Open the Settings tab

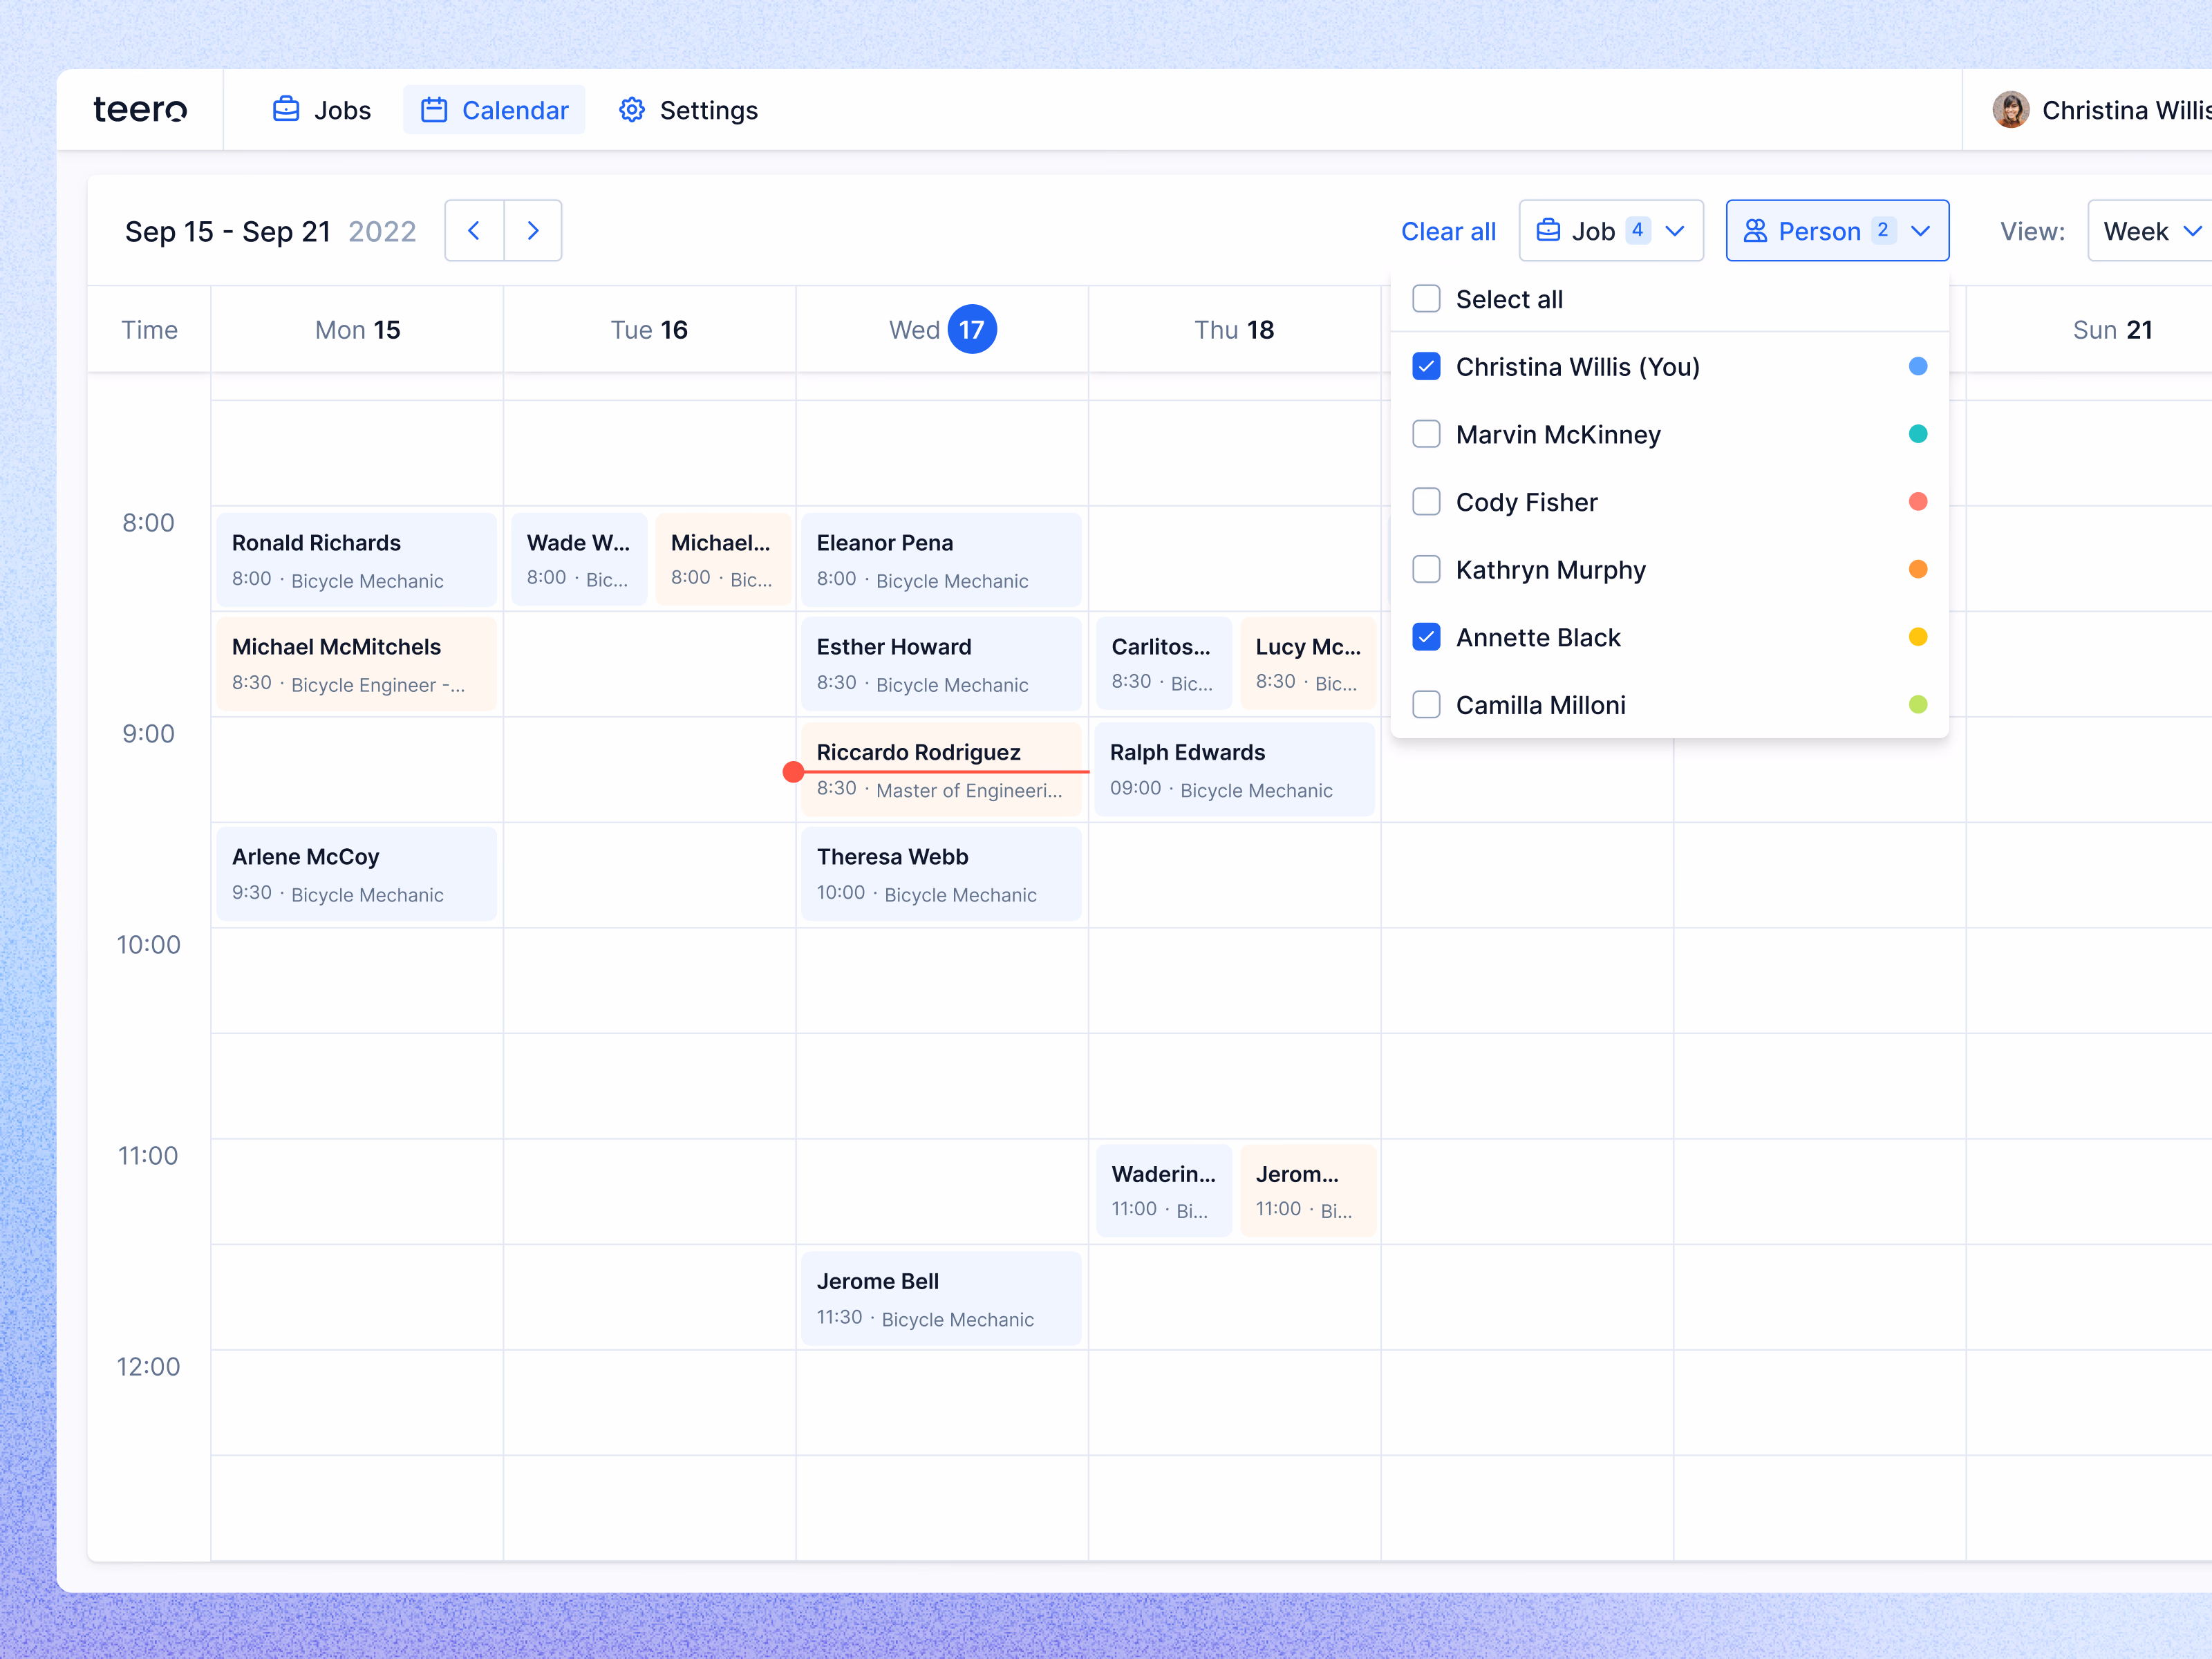688,109
